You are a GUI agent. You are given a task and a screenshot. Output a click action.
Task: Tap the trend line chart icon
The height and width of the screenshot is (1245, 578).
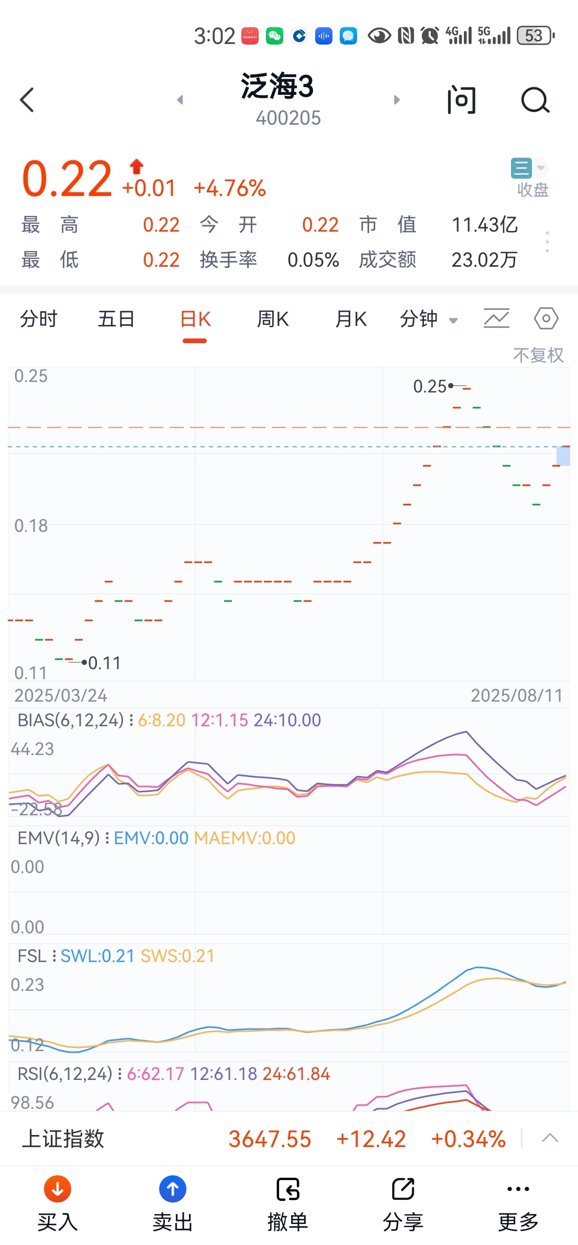pos(496,318)
